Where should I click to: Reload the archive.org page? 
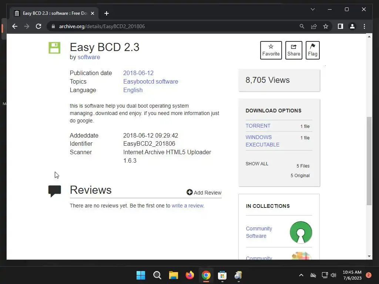pos(38,26)
